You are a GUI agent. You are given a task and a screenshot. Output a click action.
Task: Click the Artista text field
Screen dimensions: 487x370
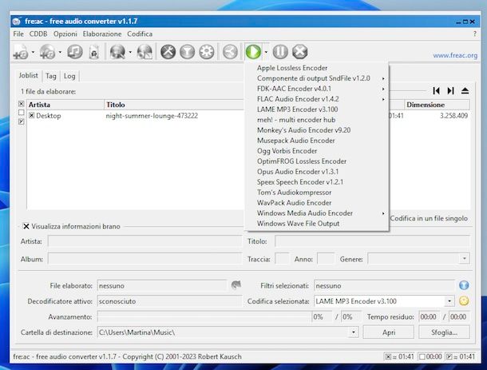(142, 241)
